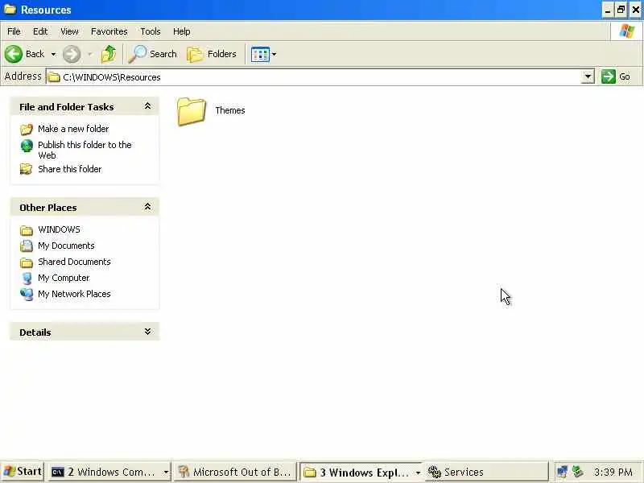The height and width of the screenshot is (483, 644).
Task: Click the Shared Documents folder icon
Action: 27,262
